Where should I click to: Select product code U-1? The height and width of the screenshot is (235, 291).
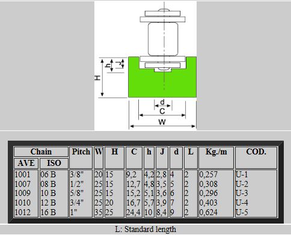pyautogui.click(x=242, y=174)
